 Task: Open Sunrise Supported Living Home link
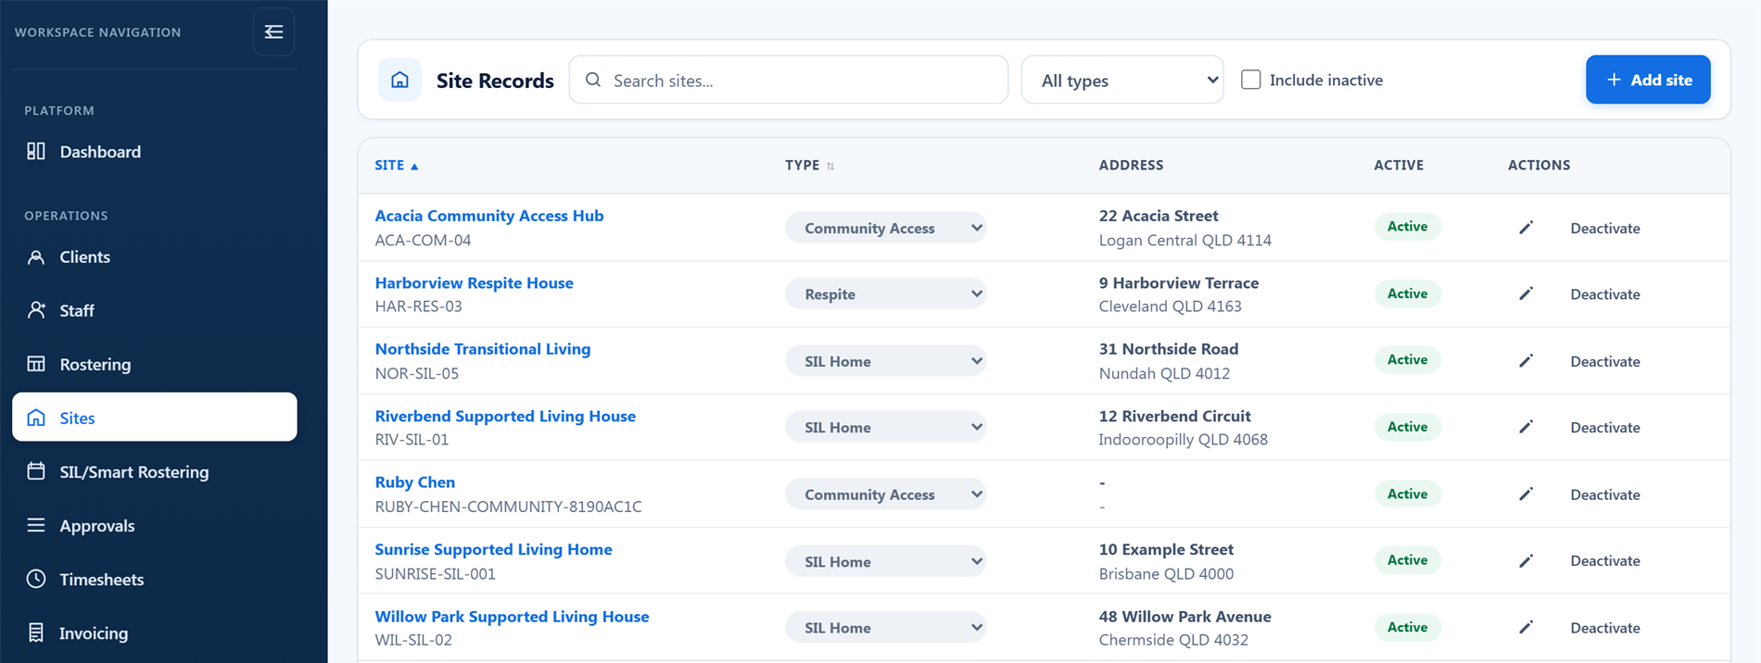(493, 549)
